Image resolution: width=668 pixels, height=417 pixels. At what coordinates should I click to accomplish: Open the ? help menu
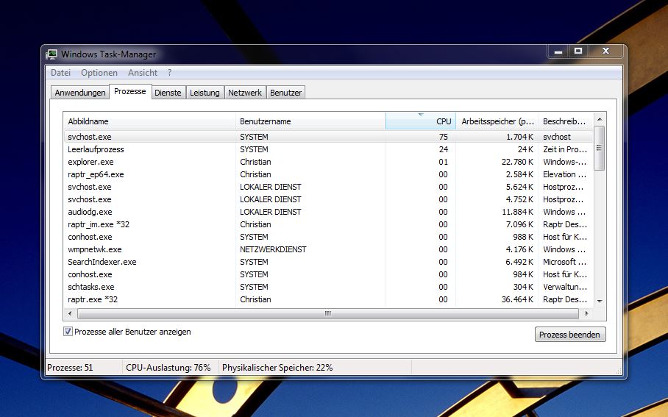pyautogui.click(x=169, y=72)
